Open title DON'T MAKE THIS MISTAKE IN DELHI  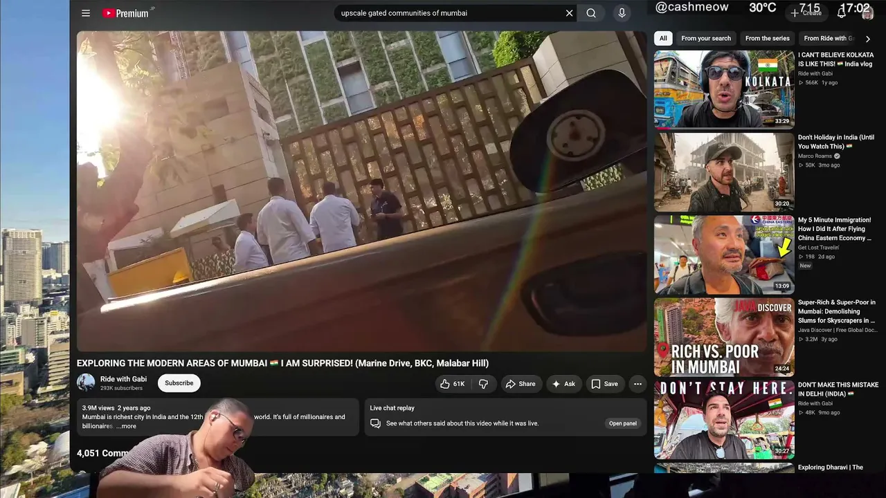838,389
